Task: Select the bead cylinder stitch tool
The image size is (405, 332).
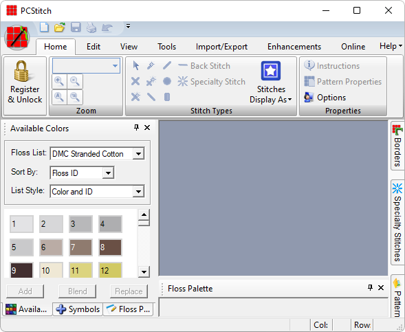Action: point(167,97)
